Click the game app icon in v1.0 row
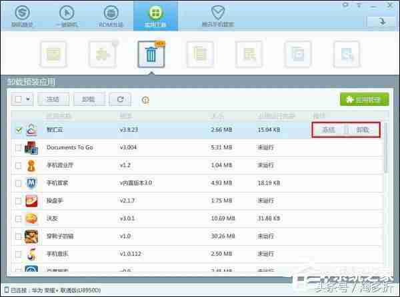Screen dimensions: 400x297 [x=31, y=236]
